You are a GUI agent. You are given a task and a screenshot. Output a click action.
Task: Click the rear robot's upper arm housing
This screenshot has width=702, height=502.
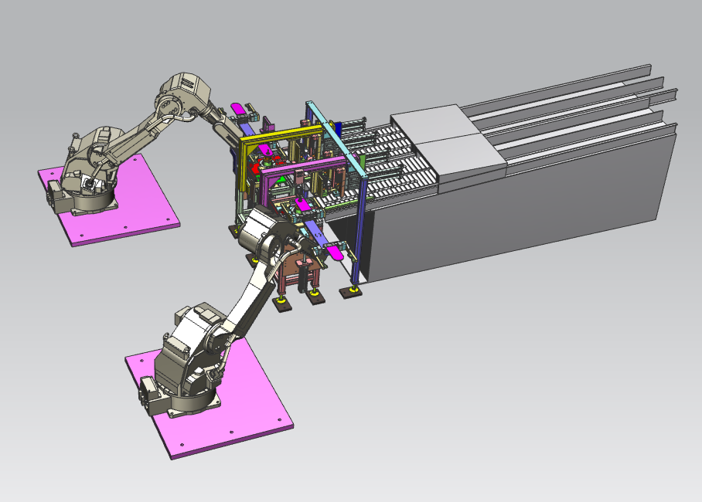(x=183, y=95)
